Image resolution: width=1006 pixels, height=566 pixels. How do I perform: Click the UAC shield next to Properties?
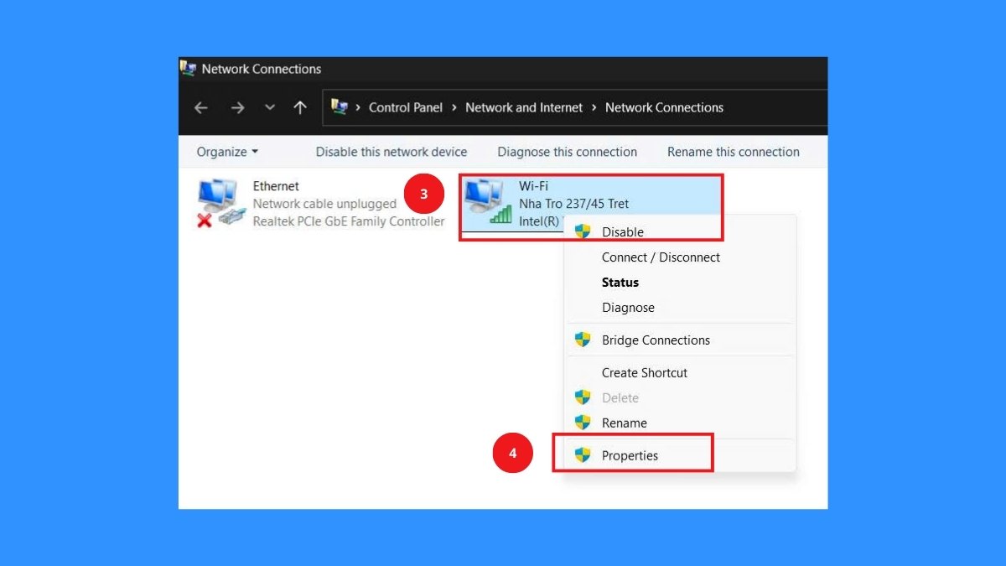pyautogui.click(x=582, y=454)
